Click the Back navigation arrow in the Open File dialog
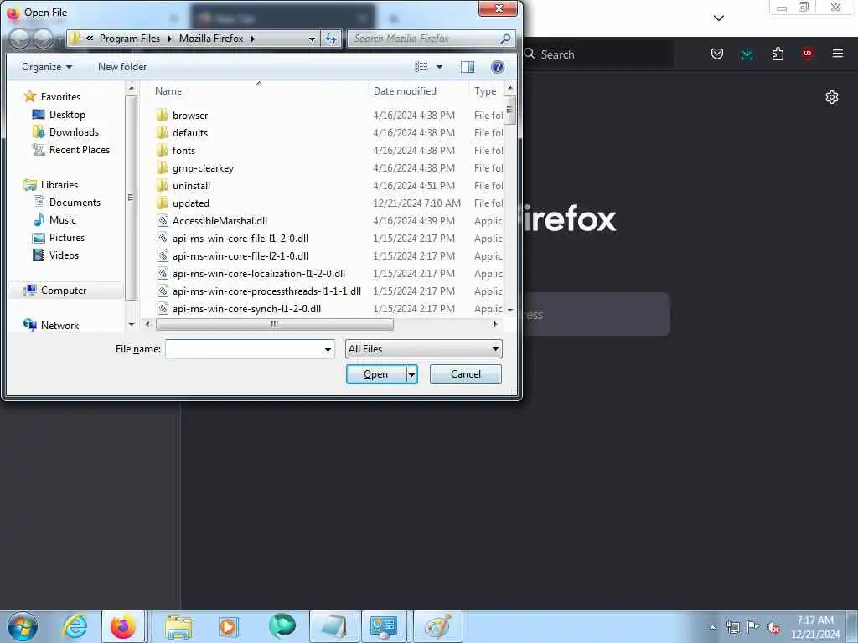 20,39
